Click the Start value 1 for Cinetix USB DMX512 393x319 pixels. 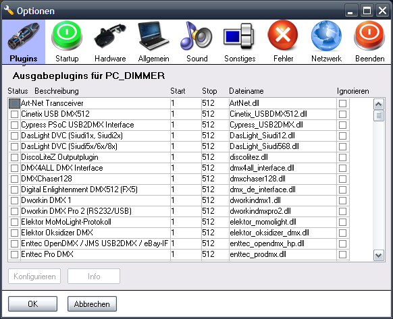tap(173, 114)
